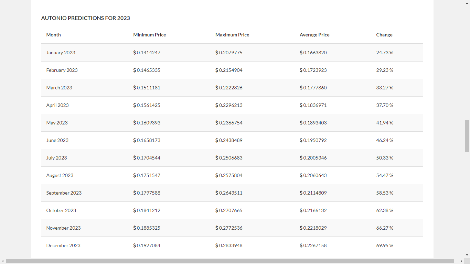The width and height of the screenshot is (470, 264).
Task: Click the 54.47 % change value
Action: [x=385, y=175]
